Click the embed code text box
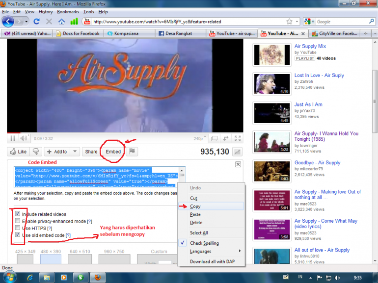The width and height of the screenshot is (378, 283). click(97, 177)
